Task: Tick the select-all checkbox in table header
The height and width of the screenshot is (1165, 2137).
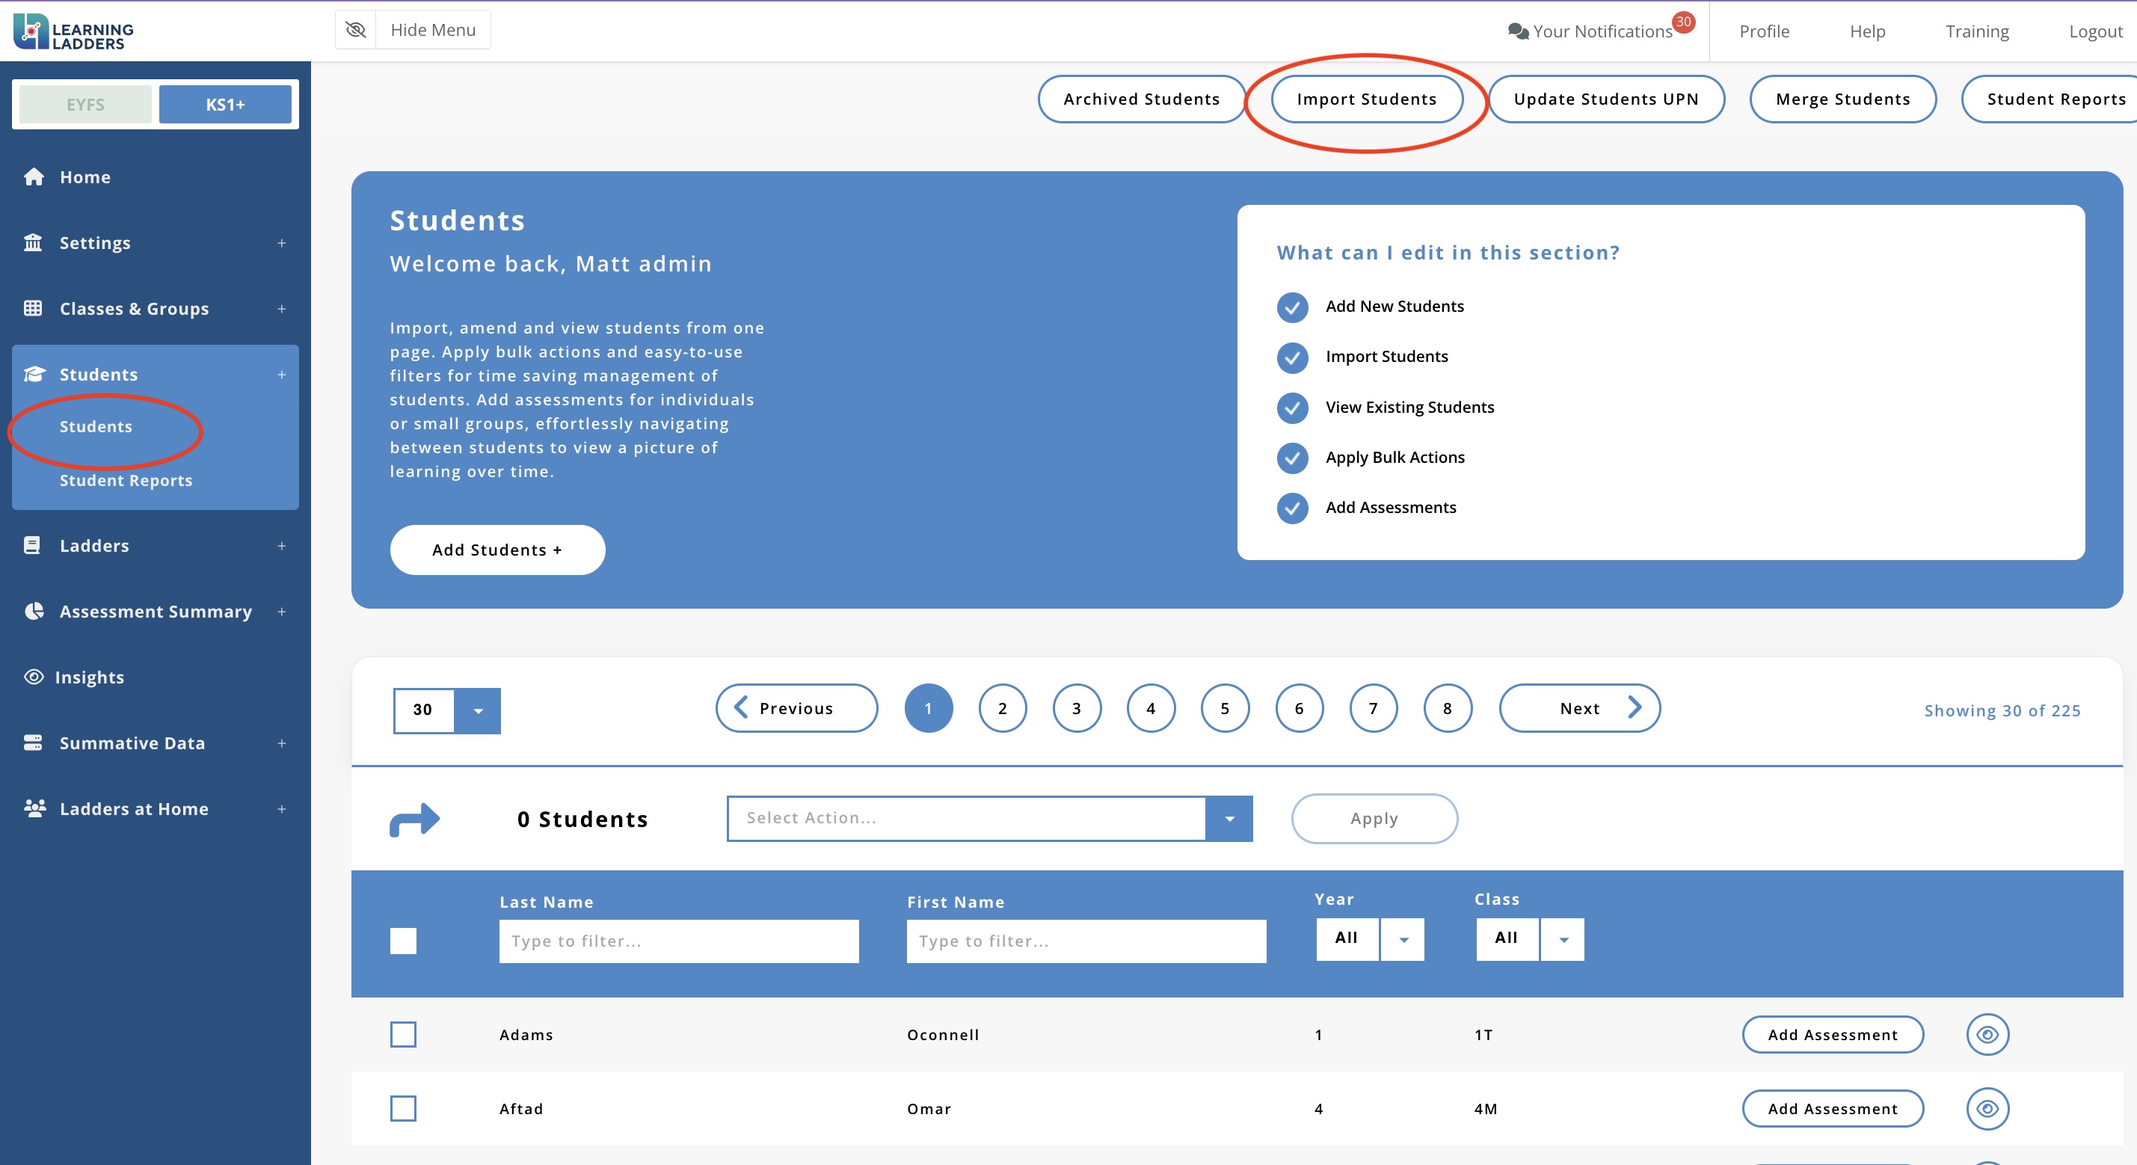Action: coord(403,941)
